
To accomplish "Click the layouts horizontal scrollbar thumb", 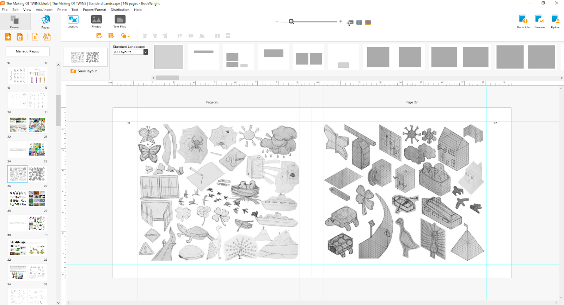I will (167, 78).
